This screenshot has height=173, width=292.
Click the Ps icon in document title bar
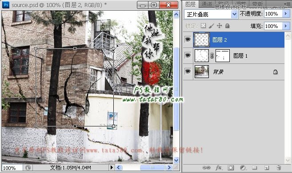point(6,5)
